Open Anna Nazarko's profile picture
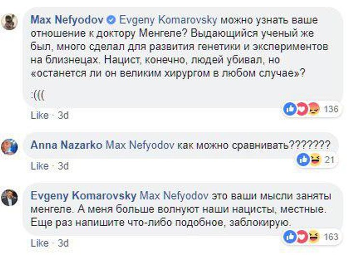Viewport: 357px width, 257px height. point(10,146)
